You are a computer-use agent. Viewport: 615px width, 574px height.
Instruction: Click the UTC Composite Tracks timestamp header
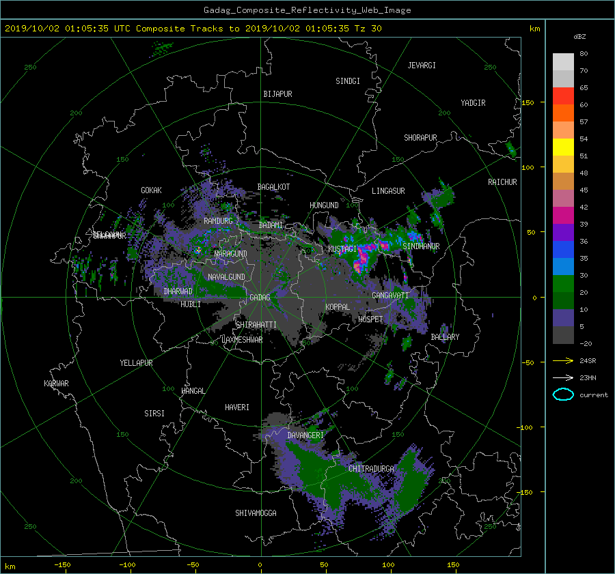click(x=193, y=28)
